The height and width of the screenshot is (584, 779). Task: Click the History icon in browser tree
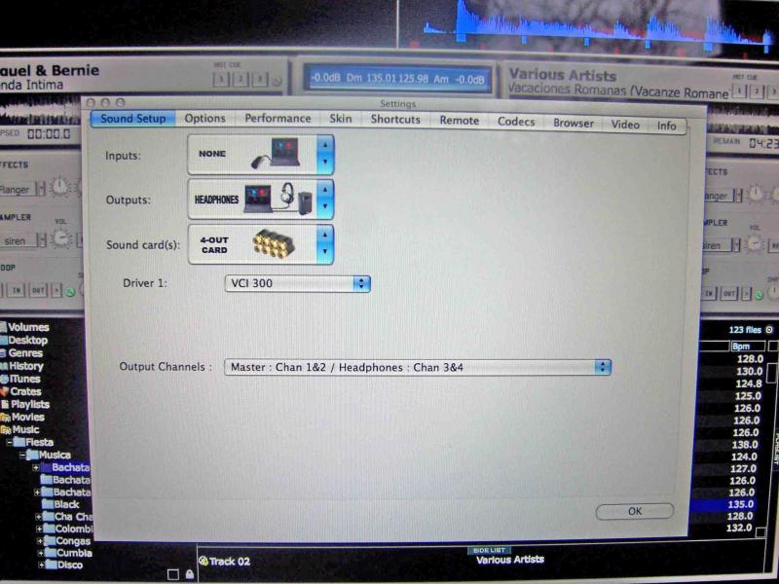click(x=4, y=366)
